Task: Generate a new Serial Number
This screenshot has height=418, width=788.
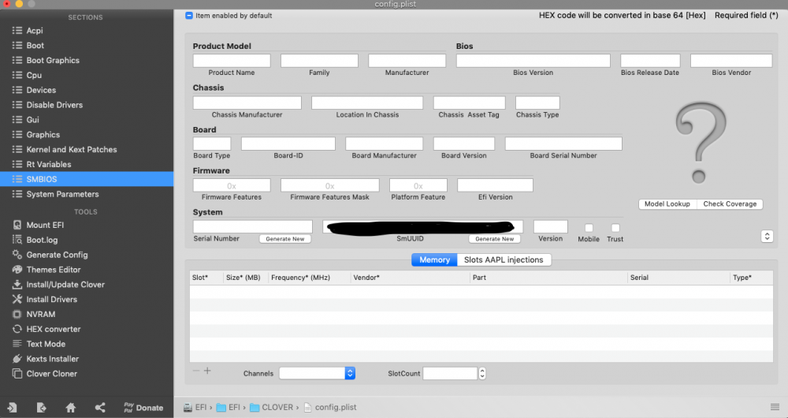Action: click(x=285, y=239)
